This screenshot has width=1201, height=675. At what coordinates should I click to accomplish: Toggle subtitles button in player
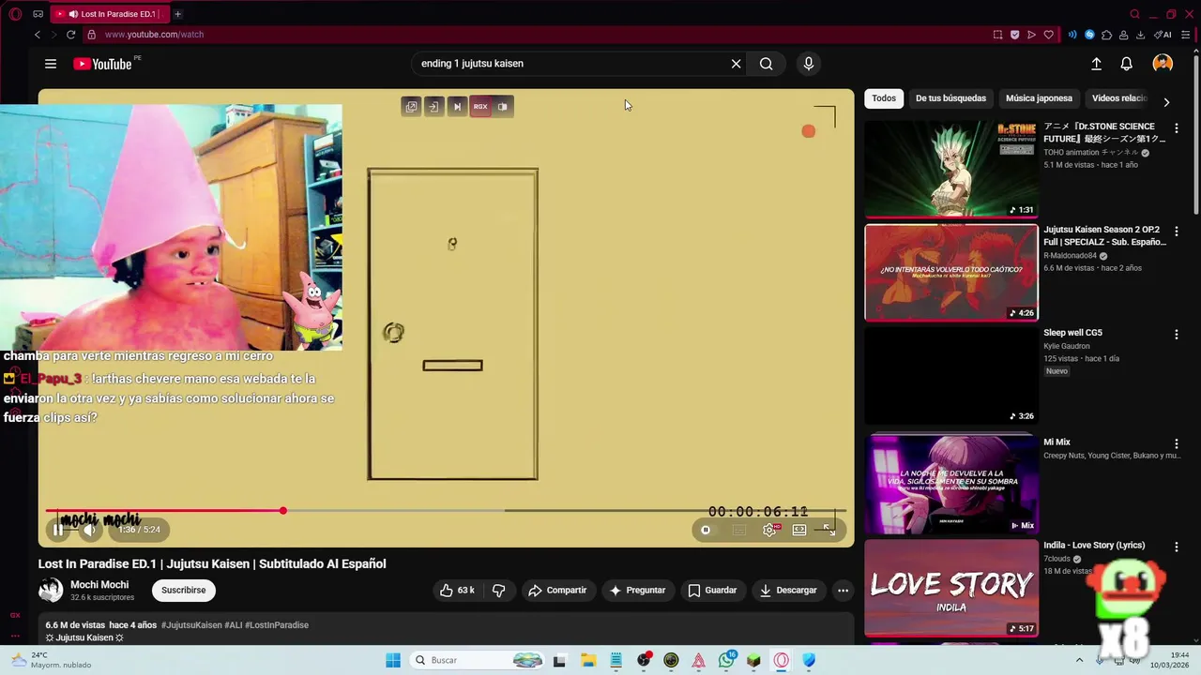738,530
